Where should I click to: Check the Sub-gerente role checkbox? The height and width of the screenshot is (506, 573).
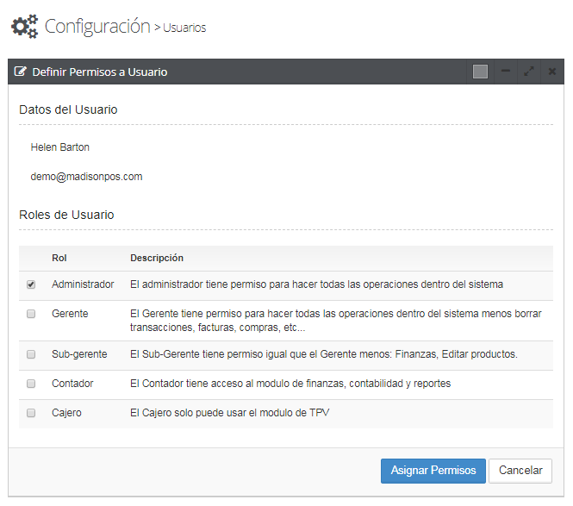[x=31, y=354]
